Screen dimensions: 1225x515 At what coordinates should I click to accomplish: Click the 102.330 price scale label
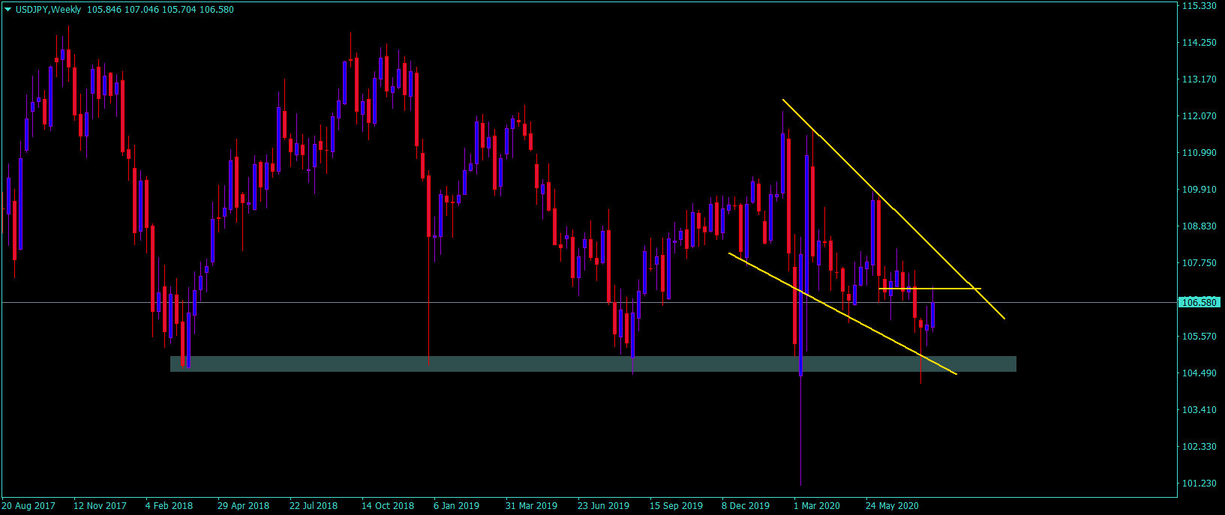1199,447
